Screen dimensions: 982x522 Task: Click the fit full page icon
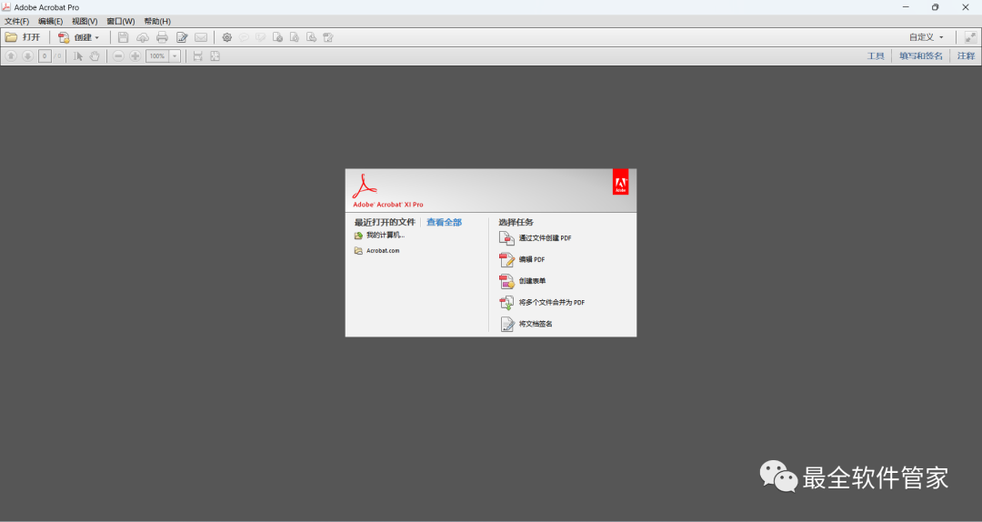click(215, 56)
